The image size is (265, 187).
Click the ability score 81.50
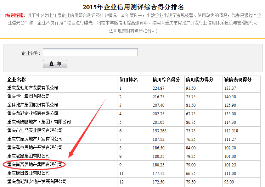191,105
